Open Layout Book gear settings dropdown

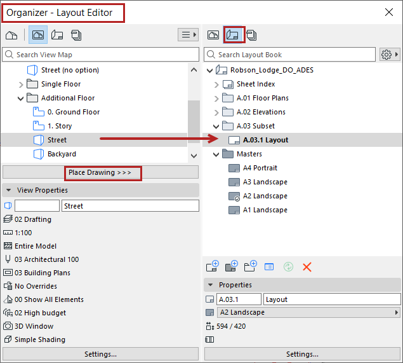[x=390, y=55]
